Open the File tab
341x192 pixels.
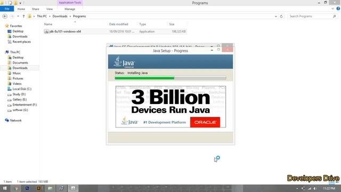7,9
